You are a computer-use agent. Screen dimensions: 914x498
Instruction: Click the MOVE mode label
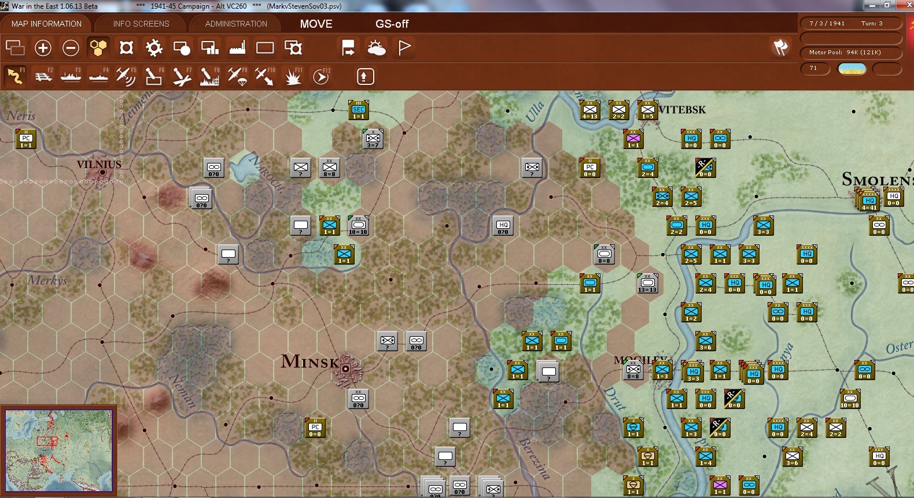tap(316, 24)
